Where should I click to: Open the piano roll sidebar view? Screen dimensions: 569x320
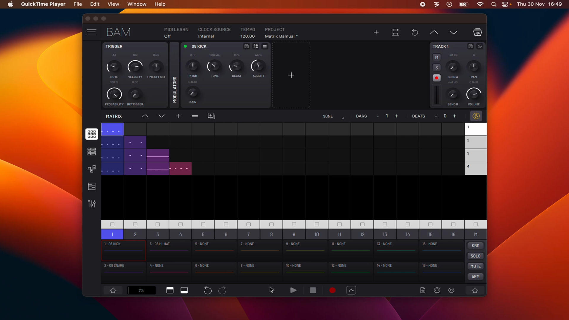tap(91, 186)
